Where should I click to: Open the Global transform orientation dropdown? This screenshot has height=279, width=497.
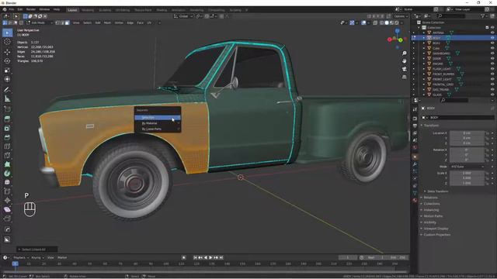pos(183,16)
